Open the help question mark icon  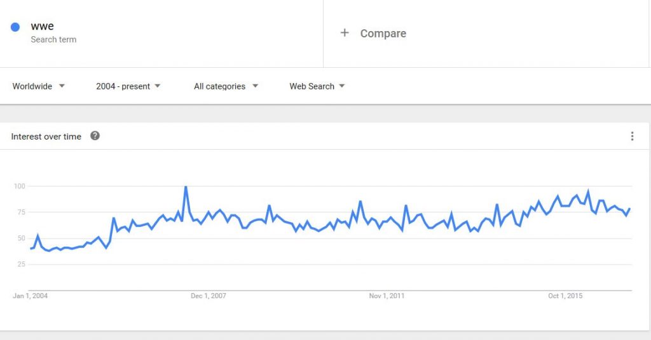(95, 136)
